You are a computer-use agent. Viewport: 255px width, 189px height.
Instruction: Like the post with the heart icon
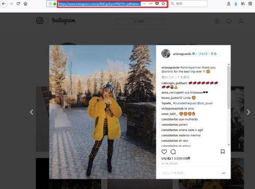[x=164, y=152]
